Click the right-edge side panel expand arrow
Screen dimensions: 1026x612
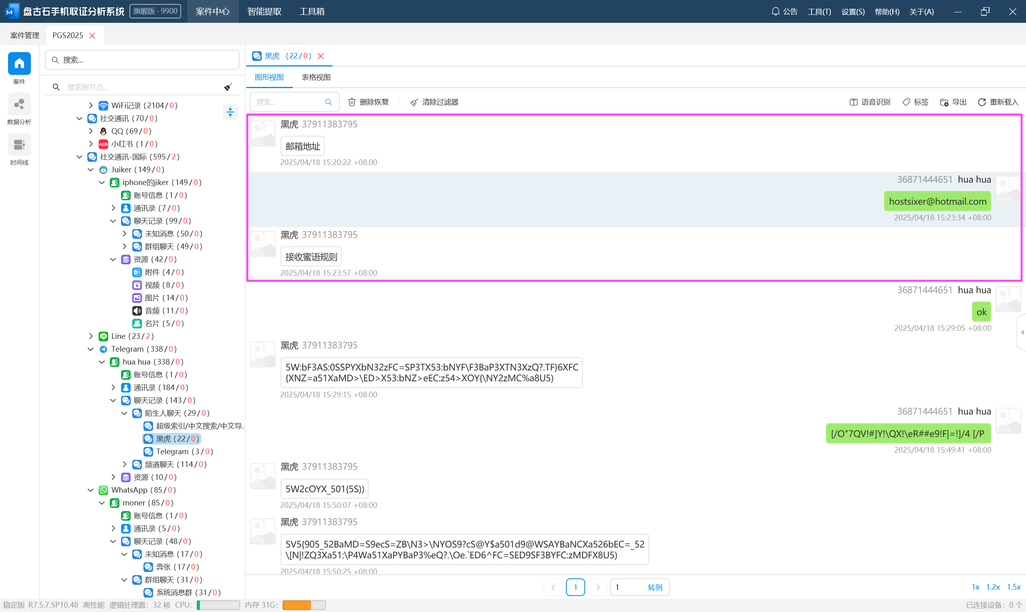click(1022, 332)
